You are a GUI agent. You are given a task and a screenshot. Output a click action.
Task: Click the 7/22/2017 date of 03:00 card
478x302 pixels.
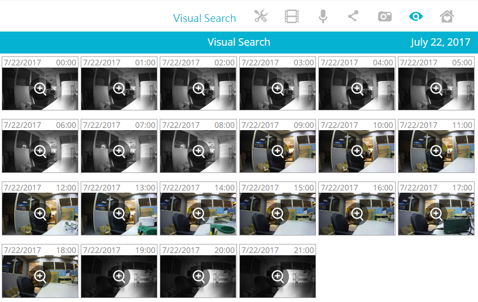click(x=260, y=63)
